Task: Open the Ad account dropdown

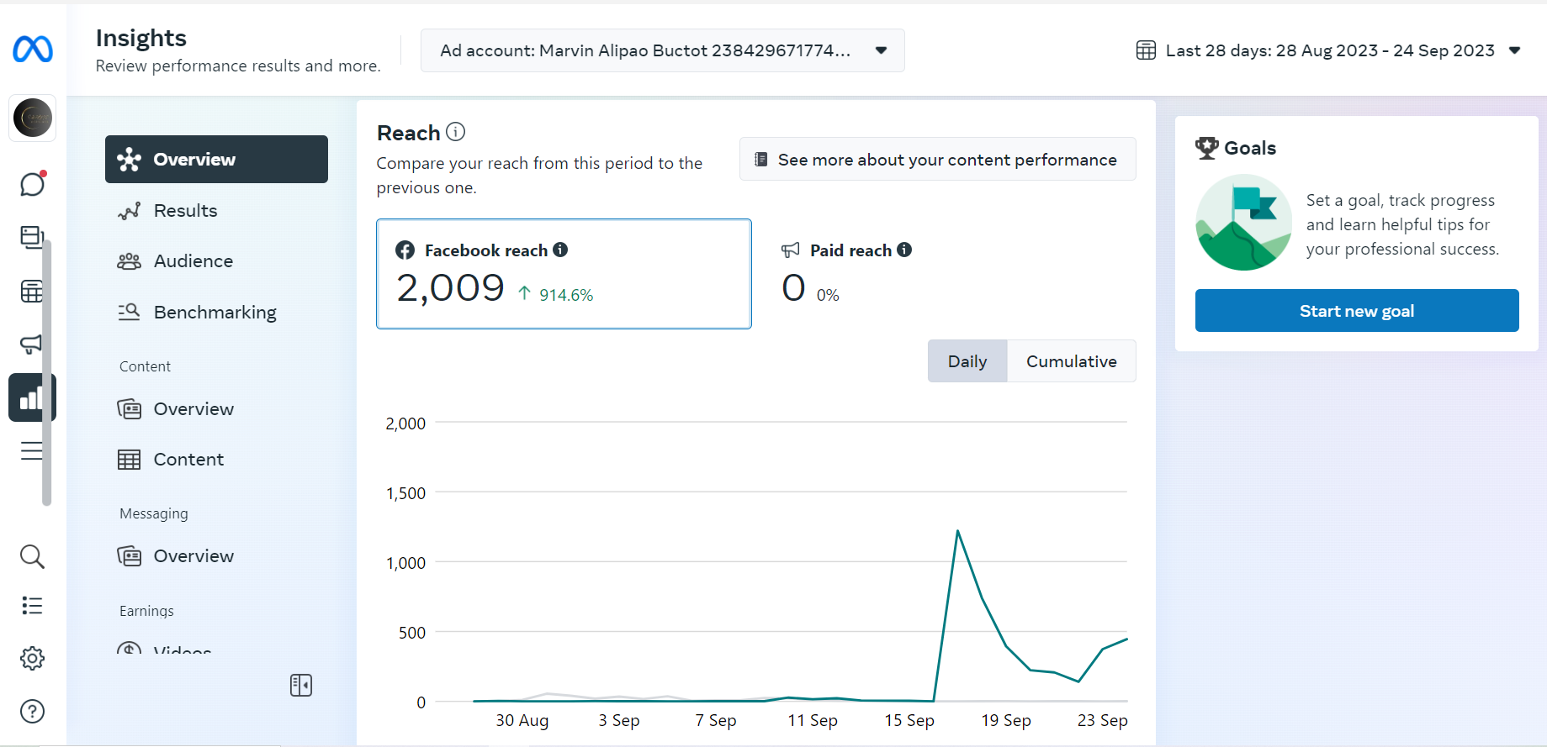Action: coord(663,50)
